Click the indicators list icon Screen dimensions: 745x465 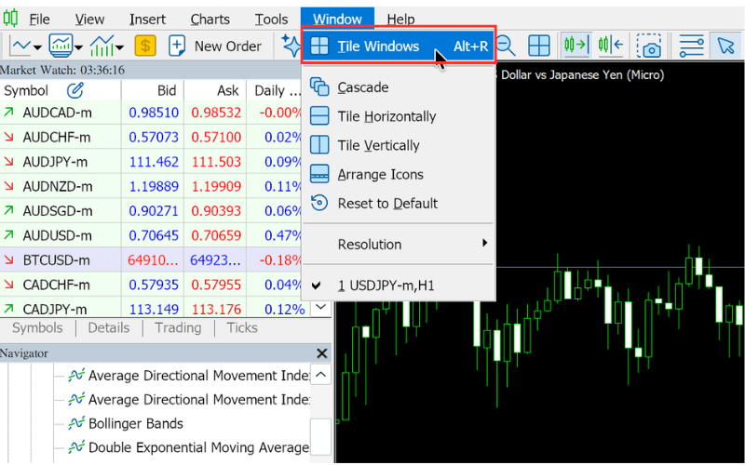[102, 46]
